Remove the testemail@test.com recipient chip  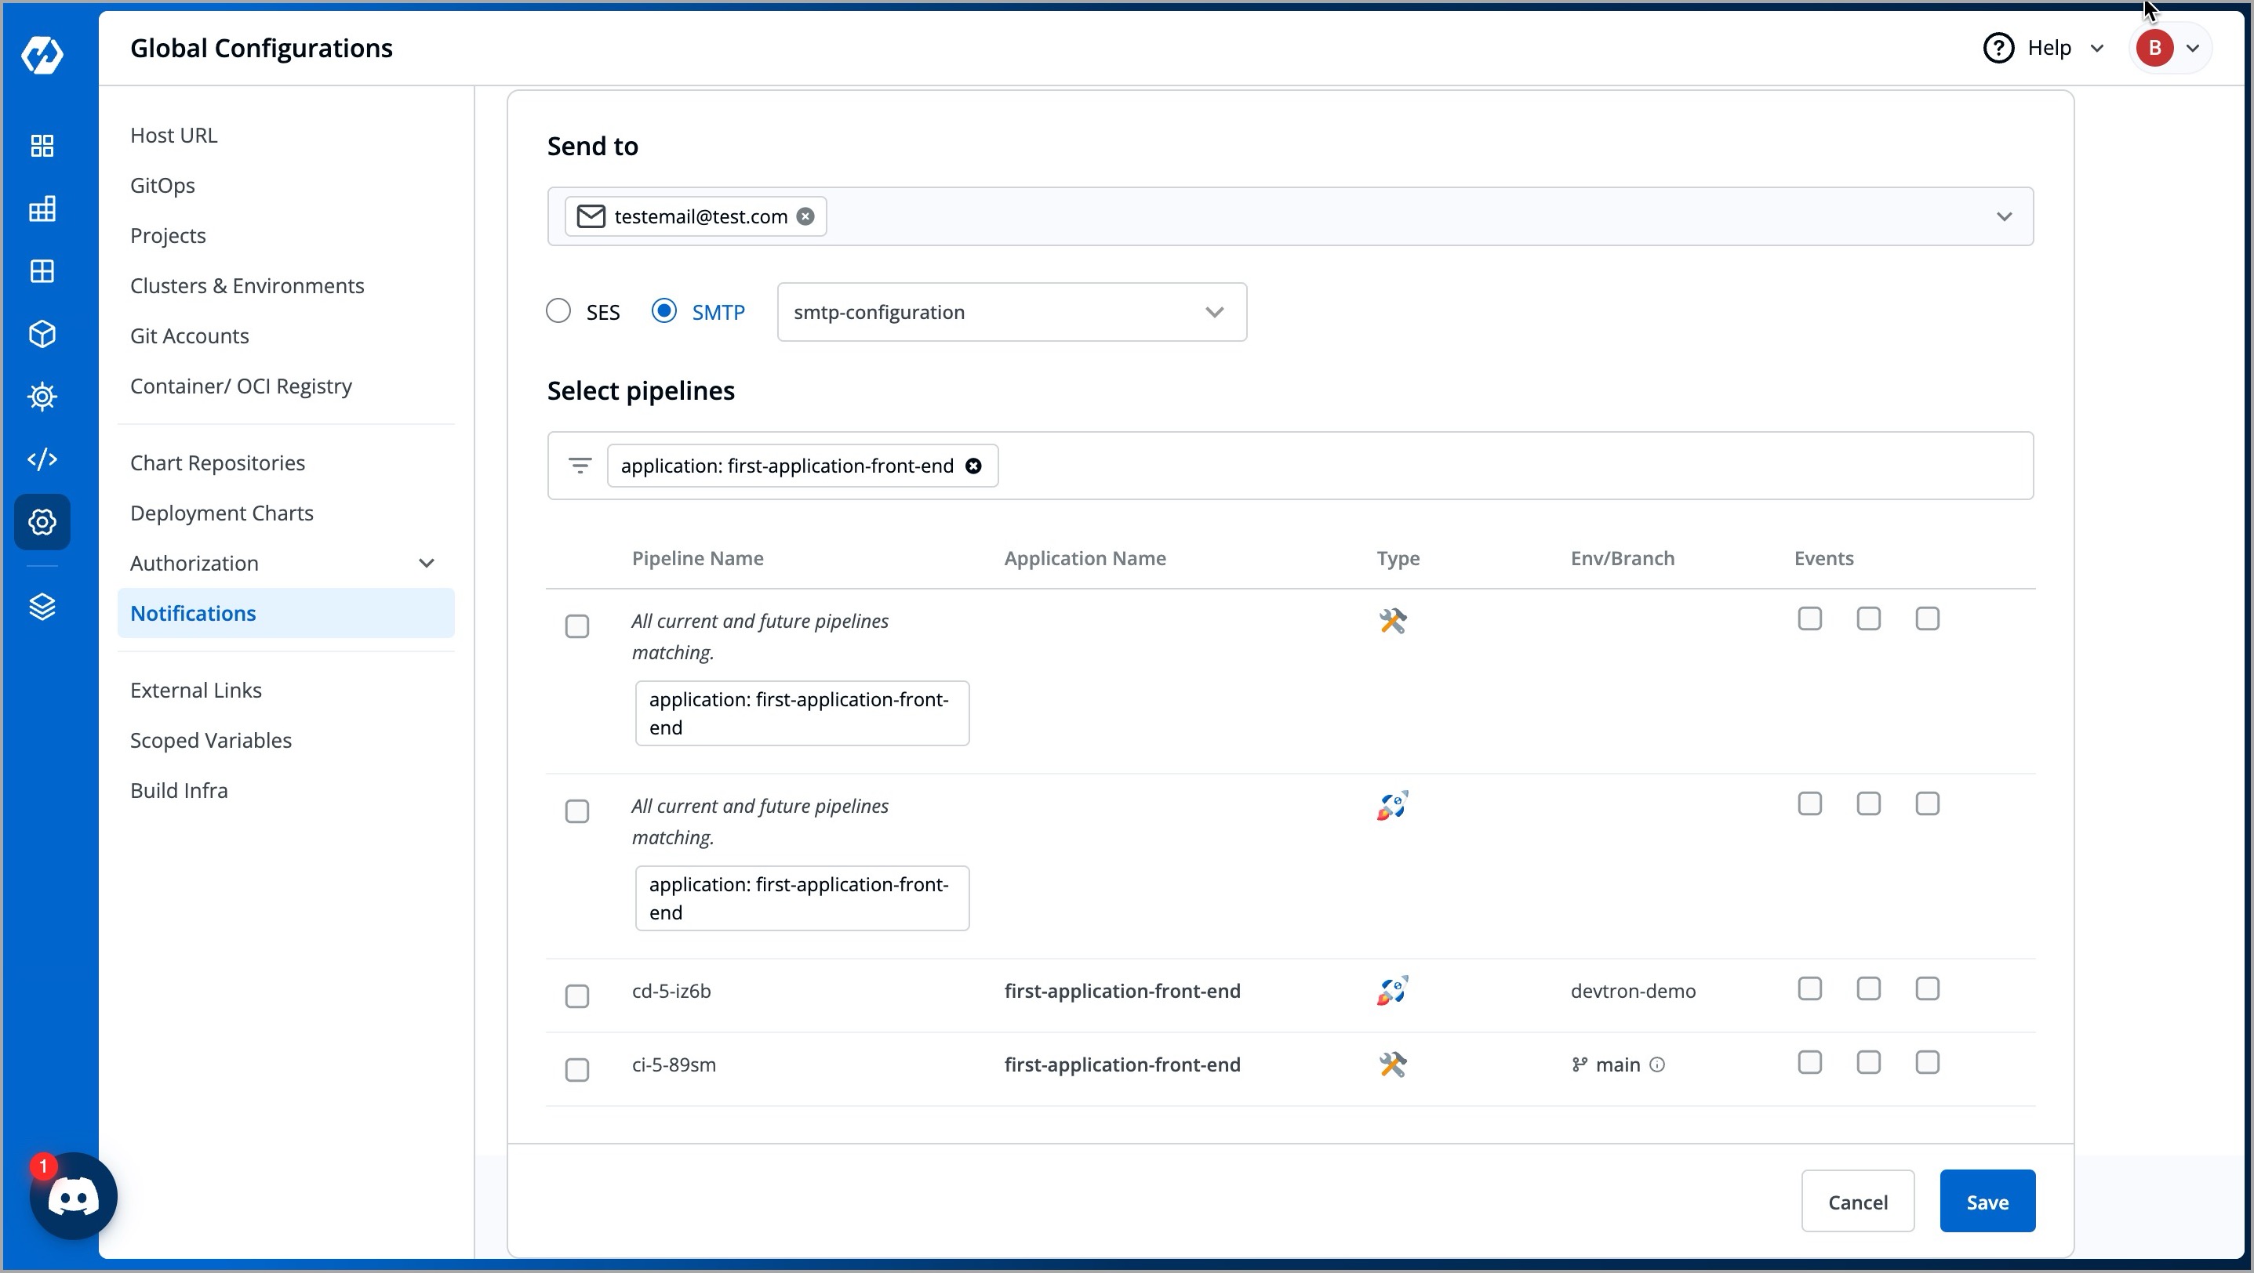pyautogui.click(x=806, y=216)
